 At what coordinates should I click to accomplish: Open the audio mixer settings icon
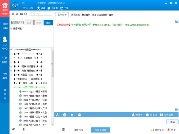click(64, 130)
